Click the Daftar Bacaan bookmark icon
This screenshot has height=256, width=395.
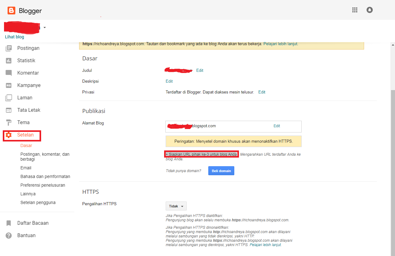(x=9, y=223)
